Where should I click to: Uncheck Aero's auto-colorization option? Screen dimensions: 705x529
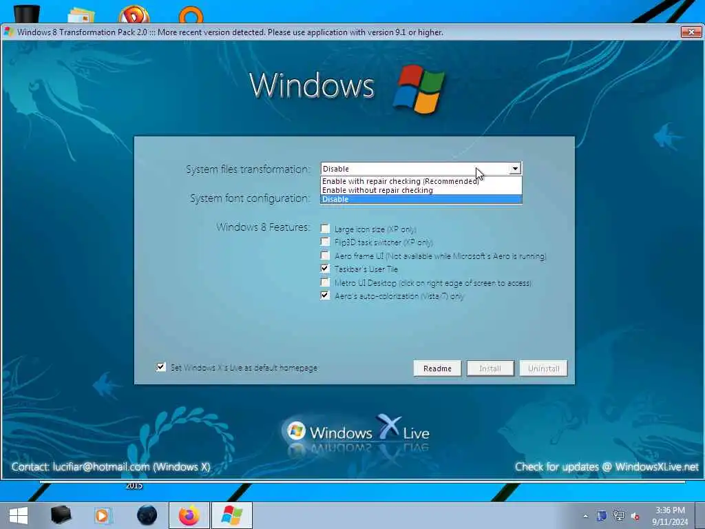[325, 295]
